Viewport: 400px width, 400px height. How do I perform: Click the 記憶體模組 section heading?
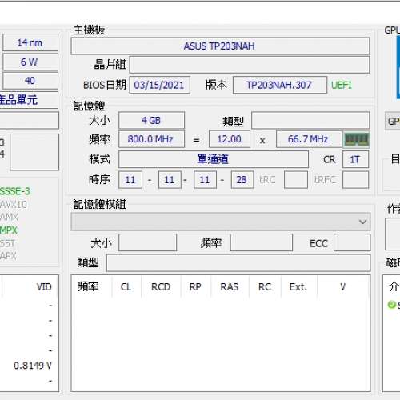point(99,204)
